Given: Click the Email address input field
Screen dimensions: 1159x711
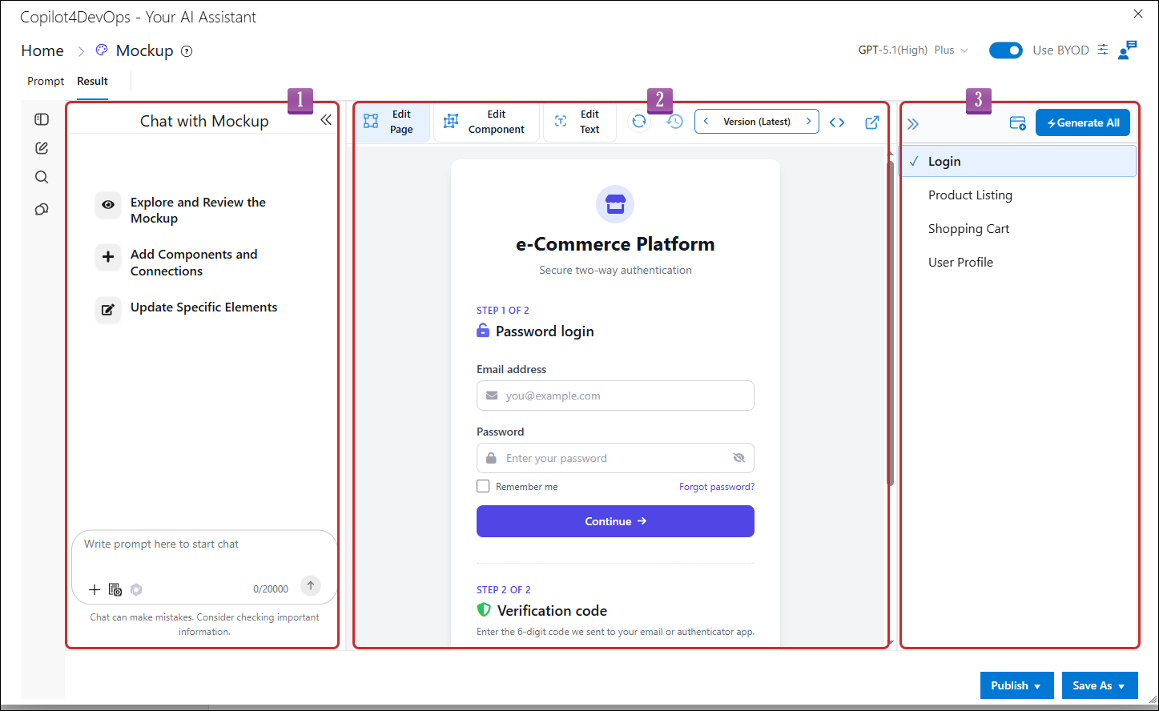Looking at the screenshot, I should click(x=615, y=396).
